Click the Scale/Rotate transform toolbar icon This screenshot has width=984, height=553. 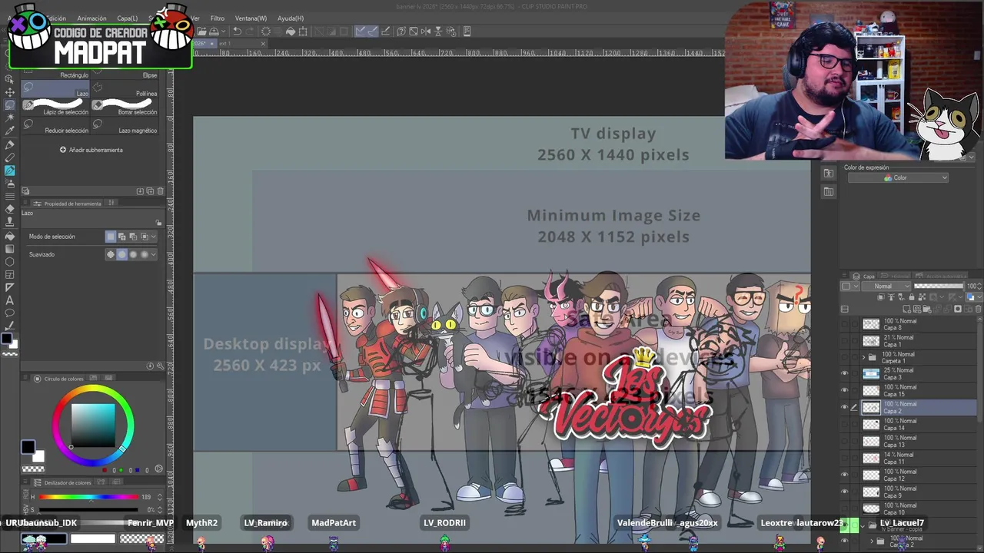(303, 31)
